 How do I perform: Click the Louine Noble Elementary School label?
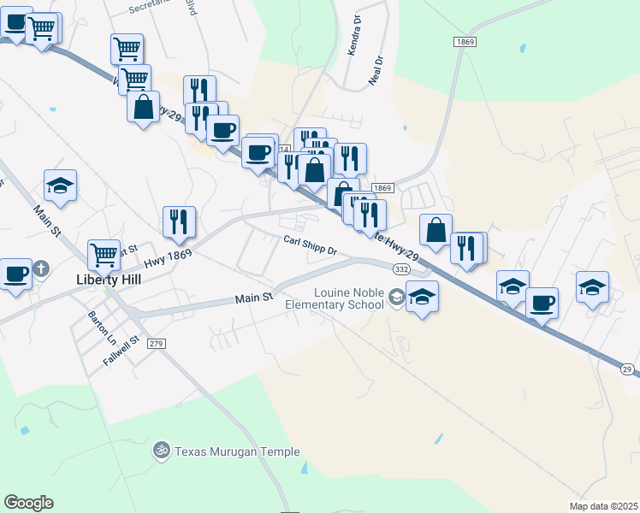tap(335, 298)
